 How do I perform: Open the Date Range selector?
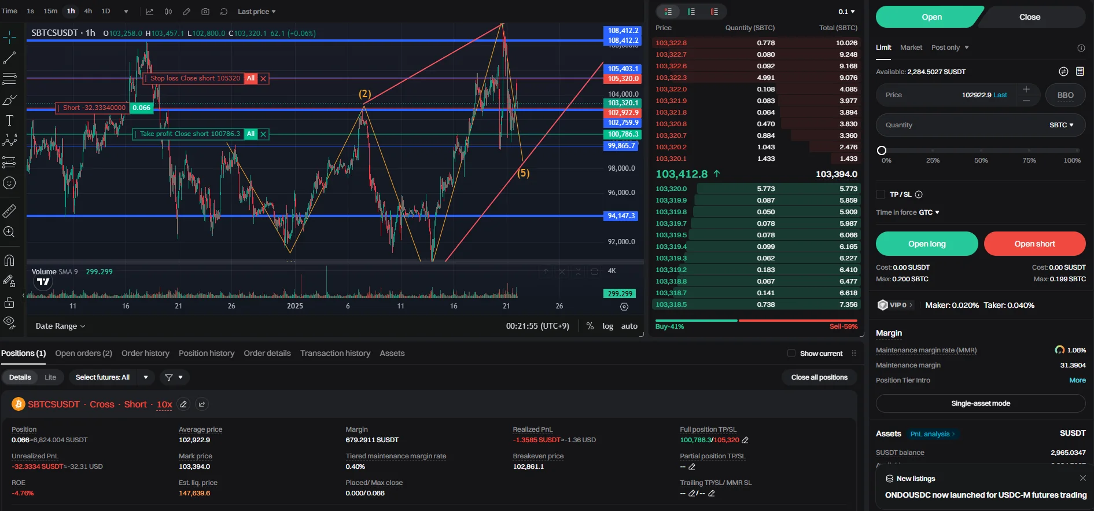click(x=60, y=326)
